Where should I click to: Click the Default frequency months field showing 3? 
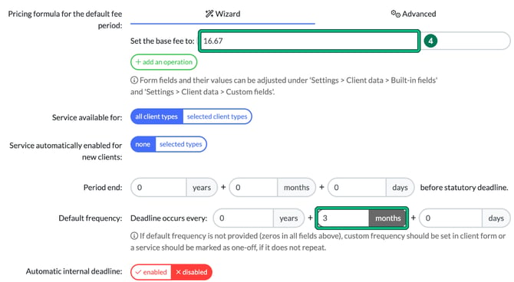click(x=343, y=218)
